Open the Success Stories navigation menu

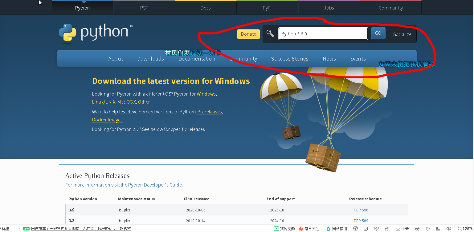coord(290,59)
